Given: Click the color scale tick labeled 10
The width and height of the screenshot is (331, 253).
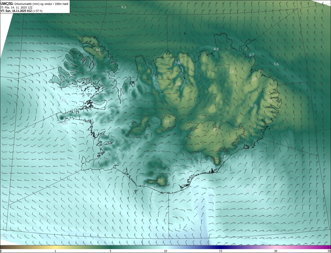Looking at the screenshot, I should click(165, 251).
